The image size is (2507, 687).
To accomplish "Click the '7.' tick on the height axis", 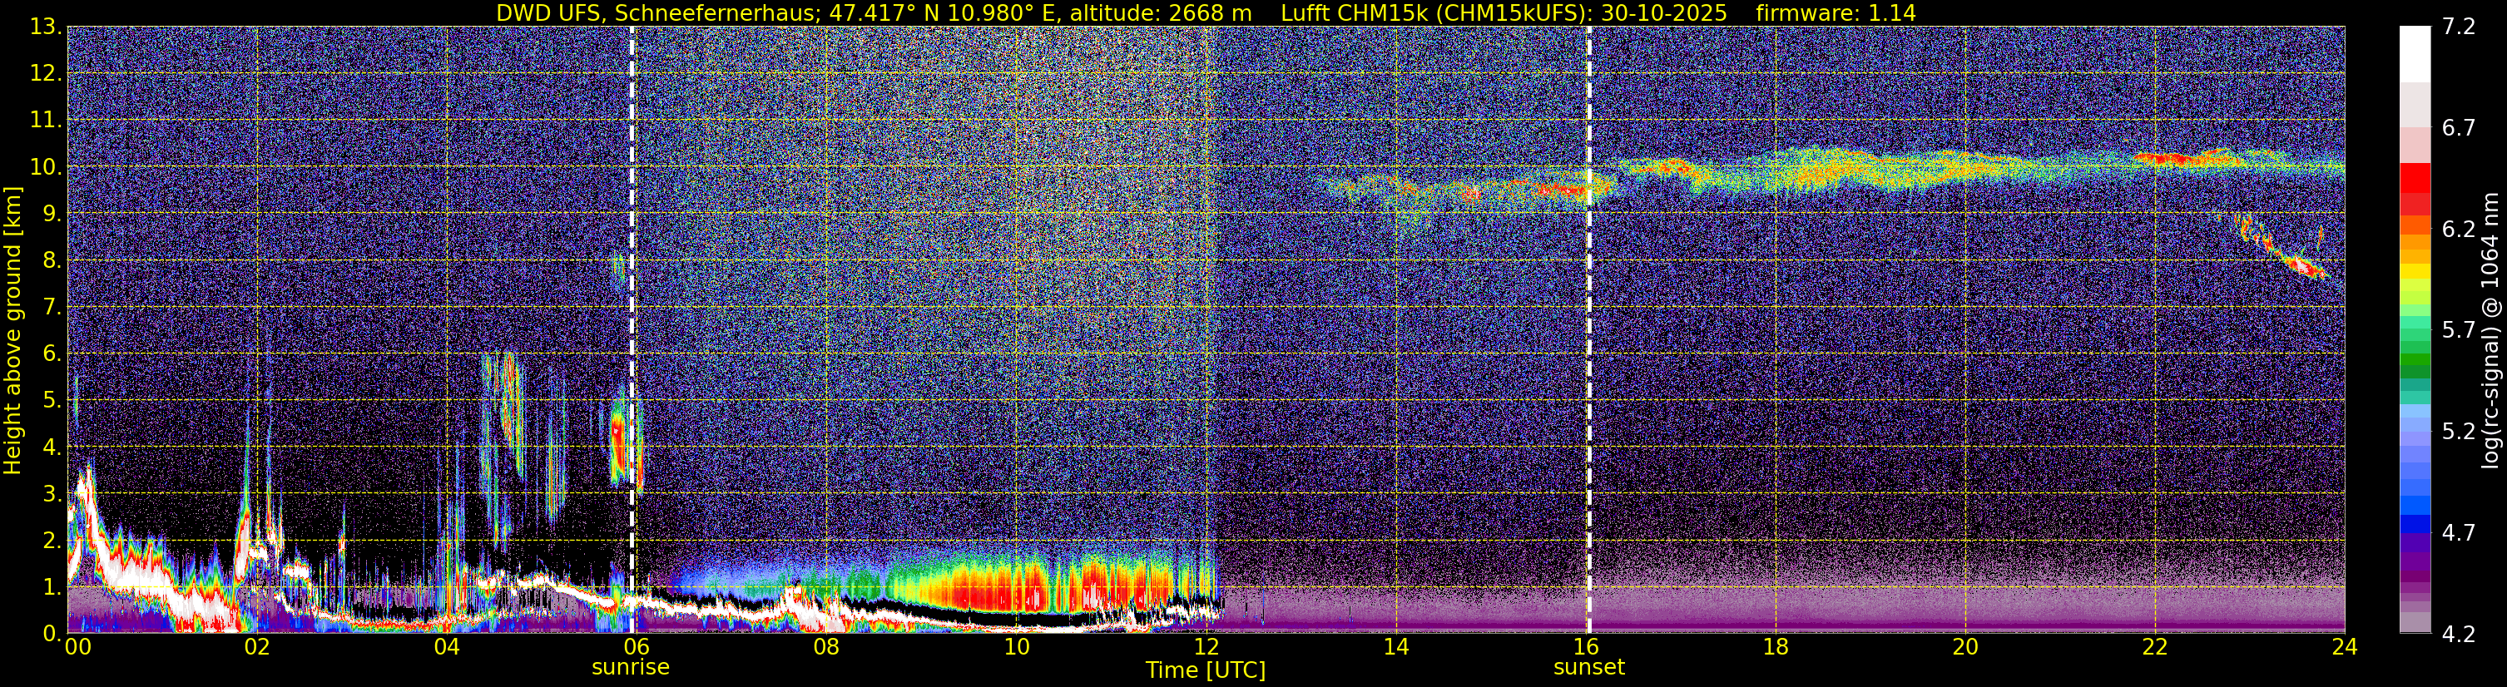I will click(x=51, y=308).
